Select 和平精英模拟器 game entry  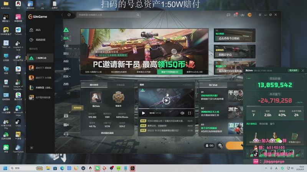(40, 97)
